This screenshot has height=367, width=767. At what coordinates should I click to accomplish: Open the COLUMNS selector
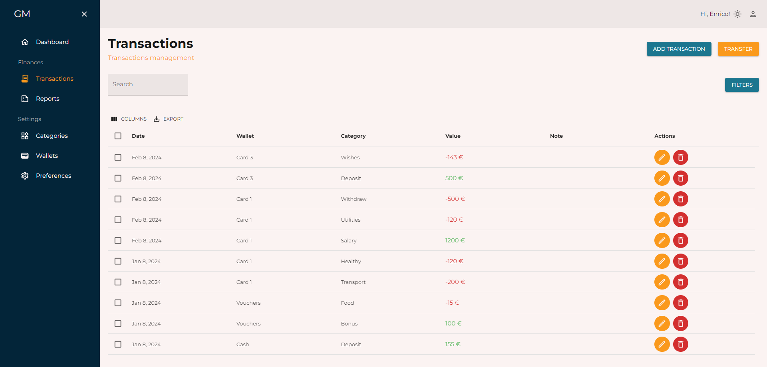tap(128, 119)
